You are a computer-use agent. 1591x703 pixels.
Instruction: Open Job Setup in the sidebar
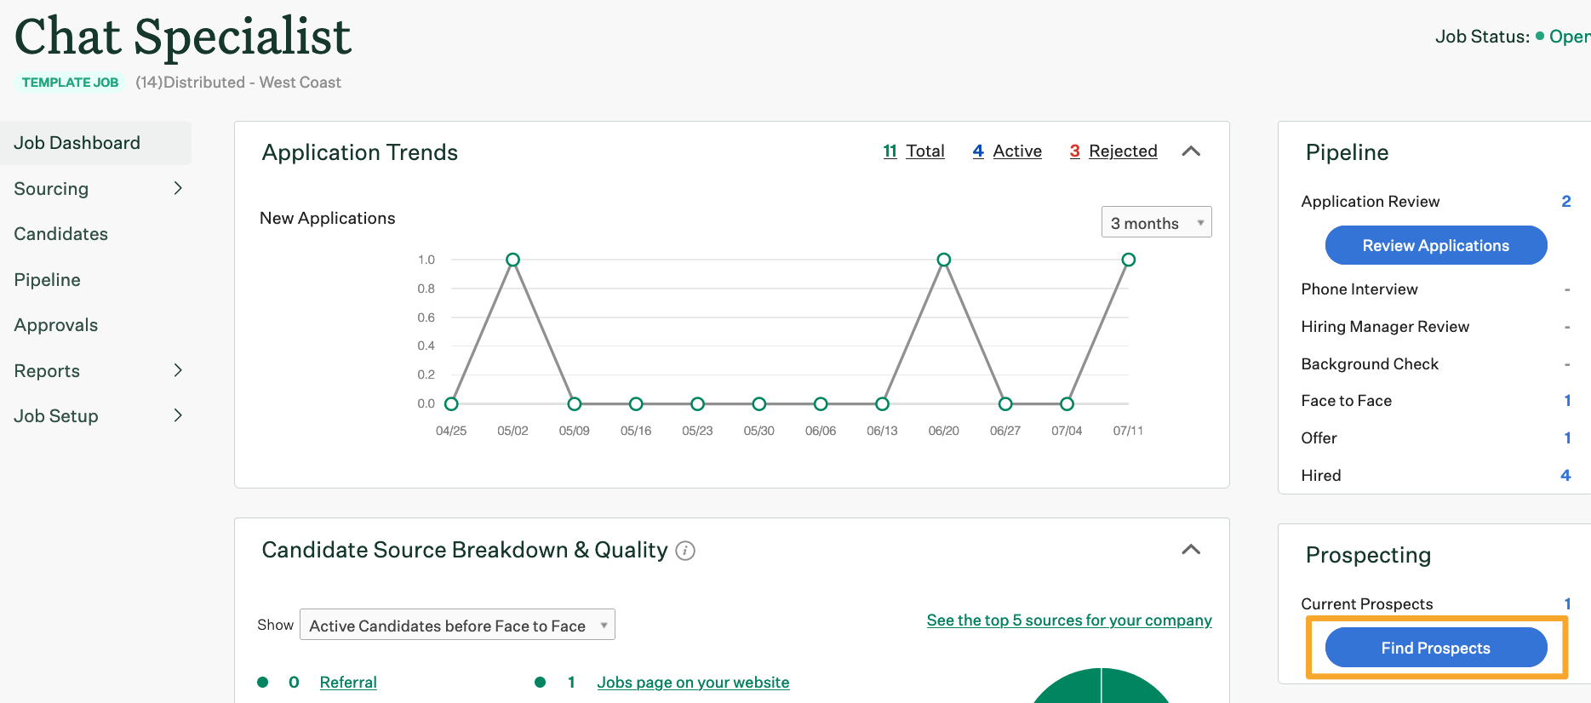coord(56,416)
